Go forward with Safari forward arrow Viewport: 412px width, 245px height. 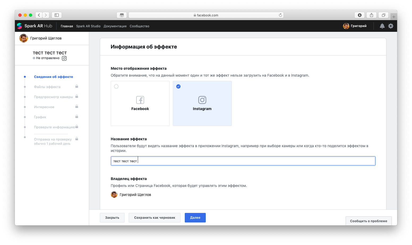tap(46, 15)
